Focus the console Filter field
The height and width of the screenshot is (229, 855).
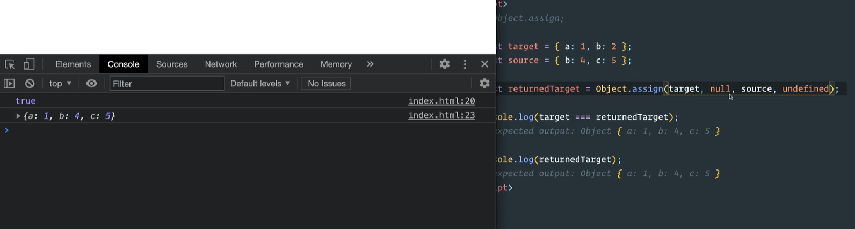pos(167,84)
